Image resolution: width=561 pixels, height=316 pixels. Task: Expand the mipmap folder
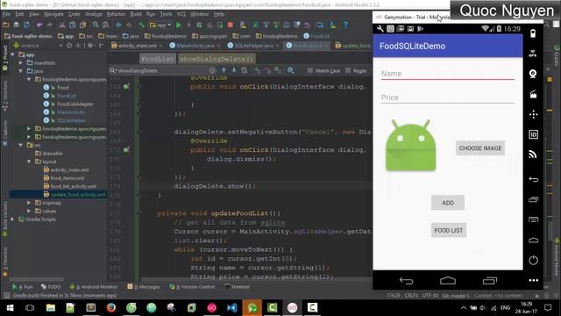[x=29, y=203]
